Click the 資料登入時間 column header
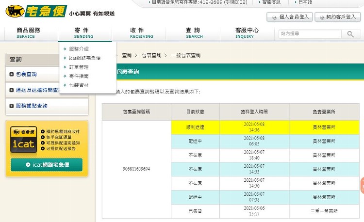Screen dimensions: 364x222 click(254, 111)
